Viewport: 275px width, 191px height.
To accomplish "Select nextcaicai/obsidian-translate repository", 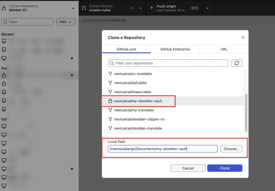I will (x=173, y=128).
